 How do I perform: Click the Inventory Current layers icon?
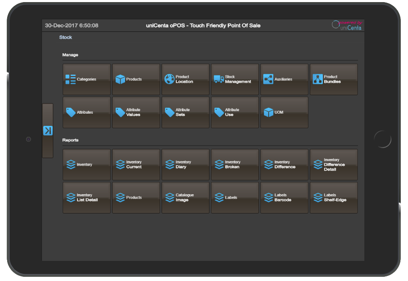coord(120,164)
